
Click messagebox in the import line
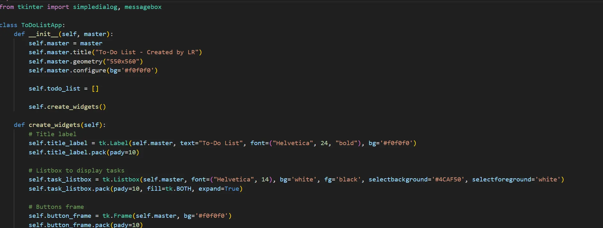(x=143, y=7)
